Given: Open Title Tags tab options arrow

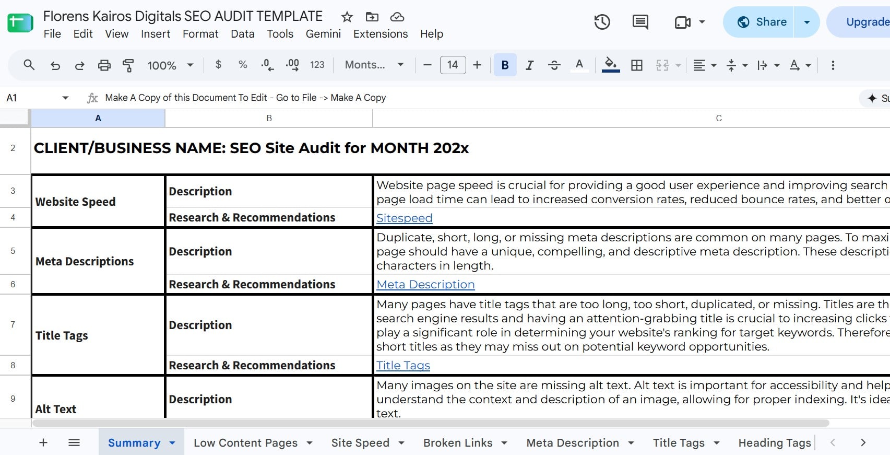Looking at the screenshot, I should (717, 443).
